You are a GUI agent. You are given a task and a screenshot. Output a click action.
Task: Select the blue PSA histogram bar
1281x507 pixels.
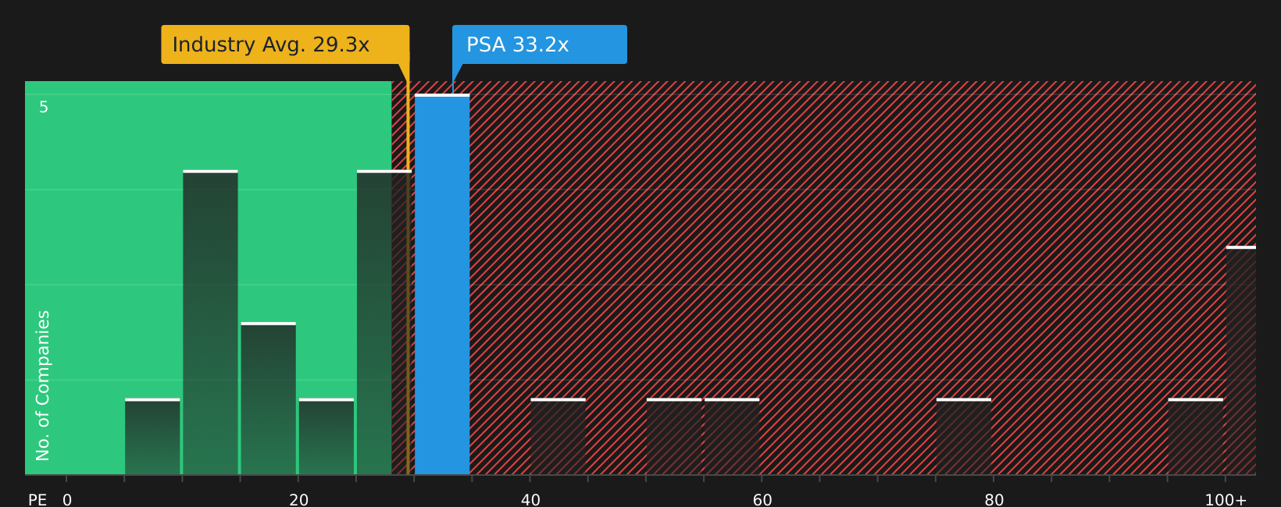coord(442,285)
